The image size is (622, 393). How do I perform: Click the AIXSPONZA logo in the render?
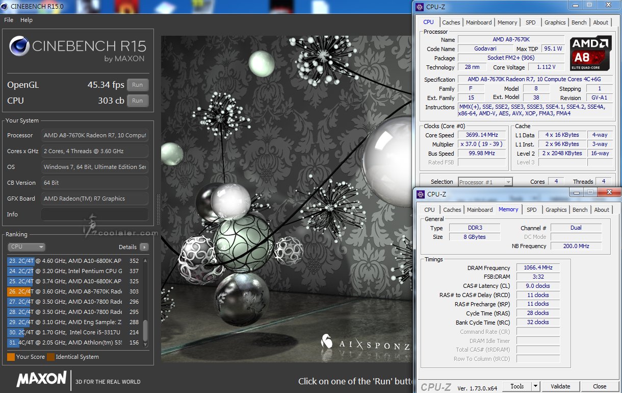[x=365, y=343]
